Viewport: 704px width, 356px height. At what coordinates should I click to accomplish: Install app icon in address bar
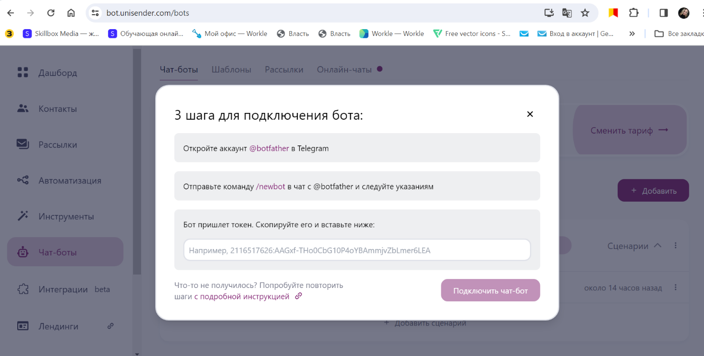coord(549,13)
